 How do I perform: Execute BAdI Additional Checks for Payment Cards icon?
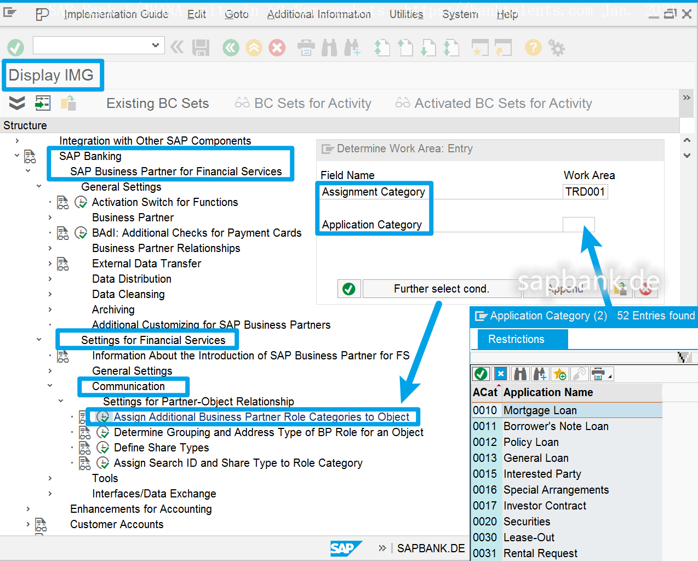[x=81, y=233]
